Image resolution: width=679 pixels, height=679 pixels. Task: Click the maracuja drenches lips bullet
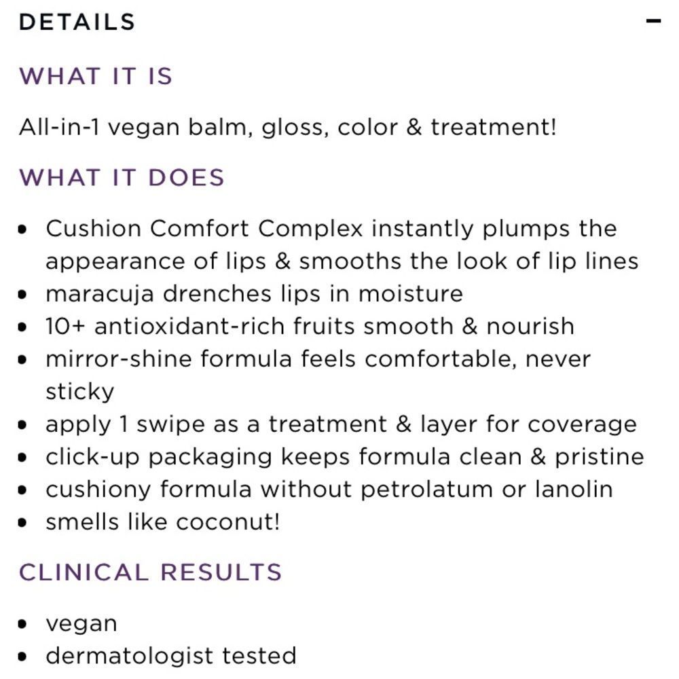pyautogui.click(x=254, y=294)
